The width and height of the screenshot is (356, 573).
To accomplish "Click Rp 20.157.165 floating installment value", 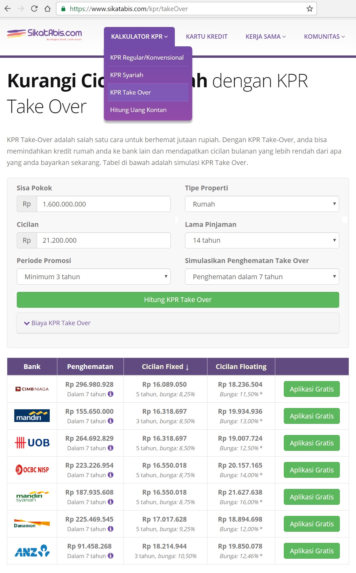I will tap(240, 465).
